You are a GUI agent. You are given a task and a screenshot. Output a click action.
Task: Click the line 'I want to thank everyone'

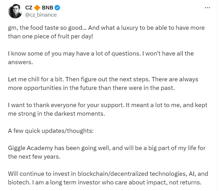[x=108, y=105]
